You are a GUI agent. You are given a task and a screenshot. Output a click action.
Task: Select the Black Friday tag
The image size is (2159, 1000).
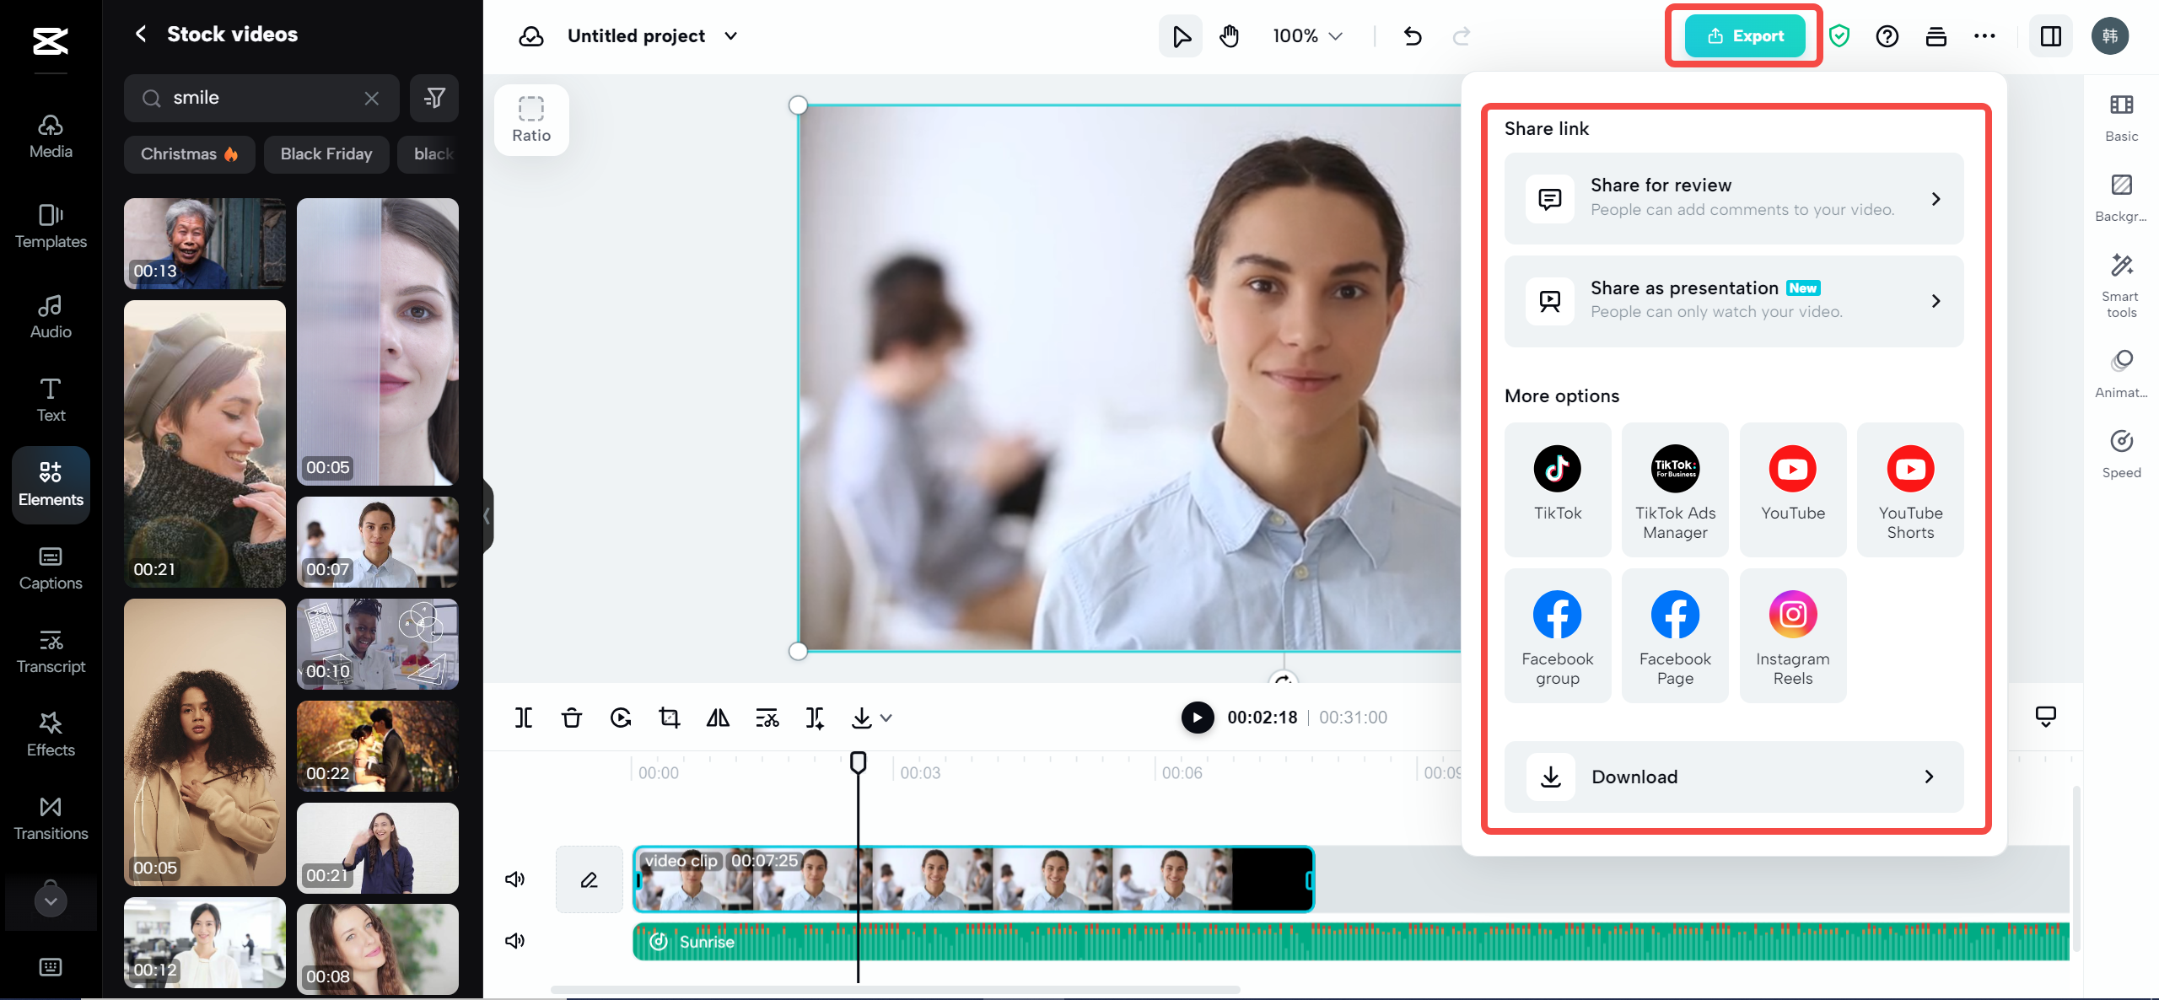(326, 154)
